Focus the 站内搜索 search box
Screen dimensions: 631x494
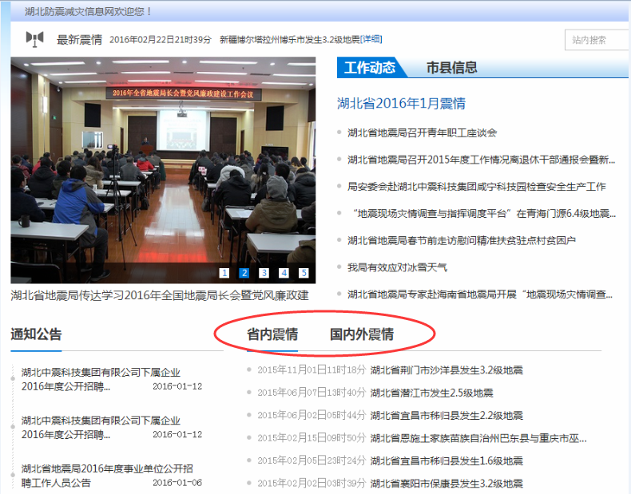coord(597,40)
